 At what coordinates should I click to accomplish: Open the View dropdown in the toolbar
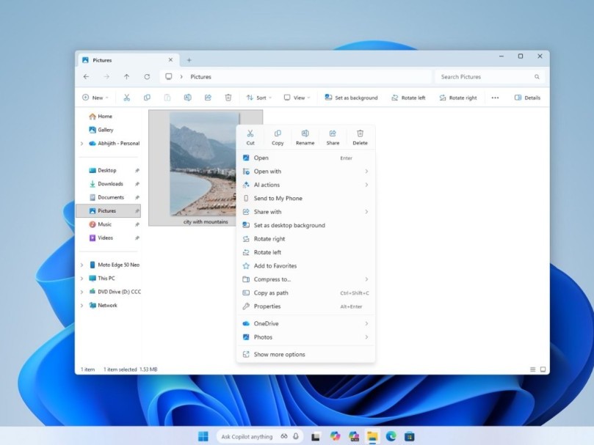[297, 98]
